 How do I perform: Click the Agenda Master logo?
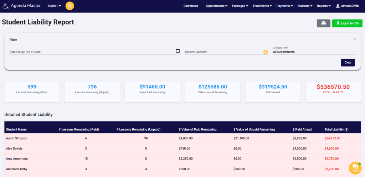click(21, 6)
